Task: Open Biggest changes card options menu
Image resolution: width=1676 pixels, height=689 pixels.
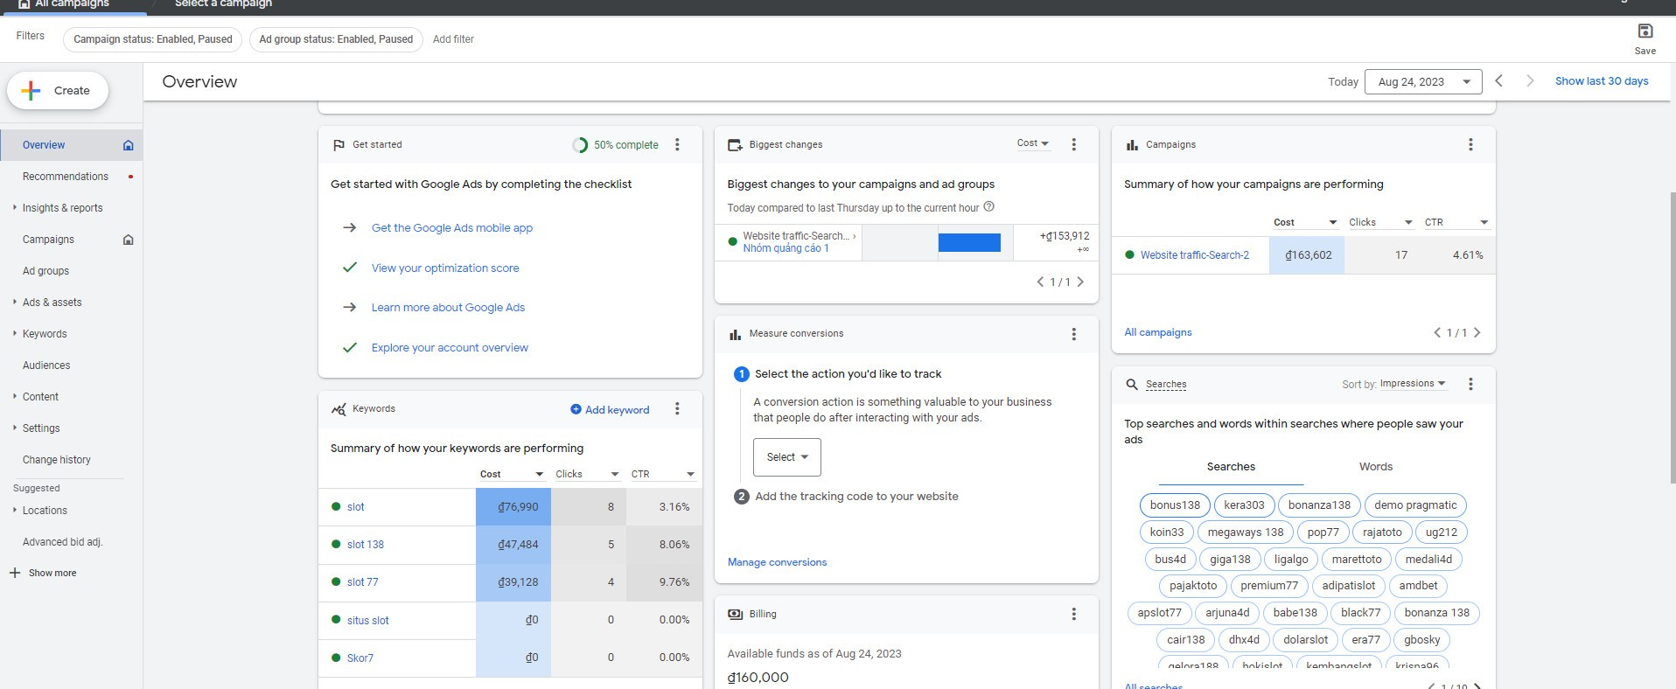Action: click(x=1074, y=145)
